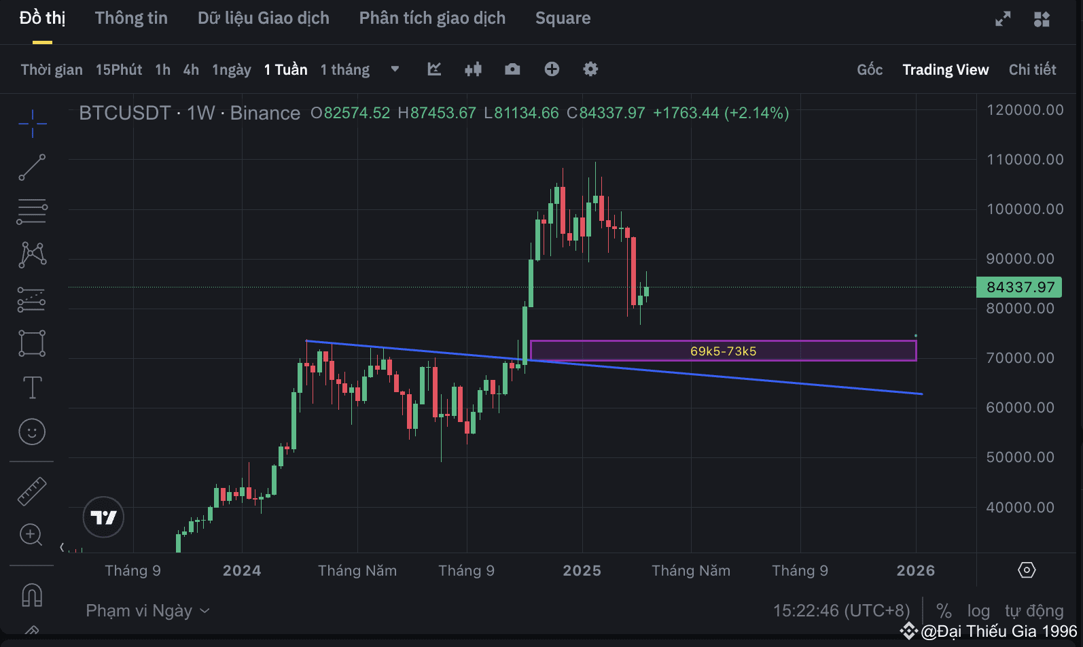This screenshot has height=647, width=1083.
Task: Select the 4h interval
Action: (191, 70)
